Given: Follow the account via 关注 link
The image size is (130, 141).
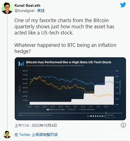Looking at the screenshot, I should pos(41,10).
